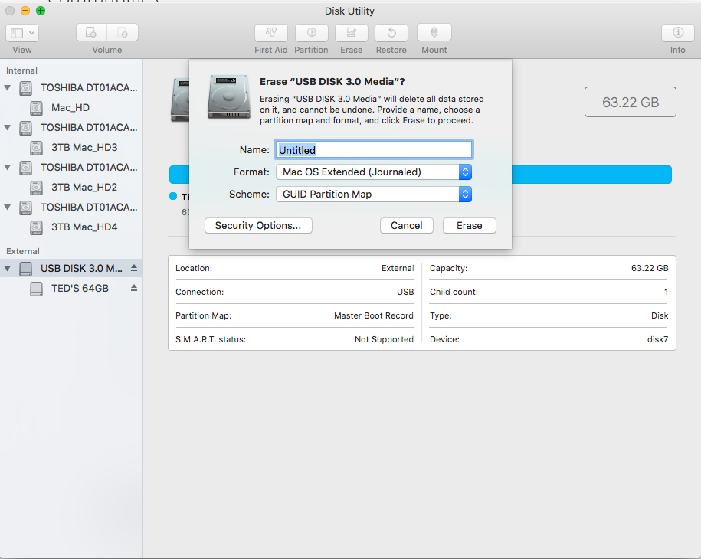Collapse the first TOSHIBA disk tree

[x=8, y=88]
